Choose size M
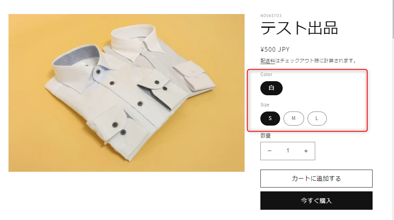 pyautogui.click(x=293, y=118)
